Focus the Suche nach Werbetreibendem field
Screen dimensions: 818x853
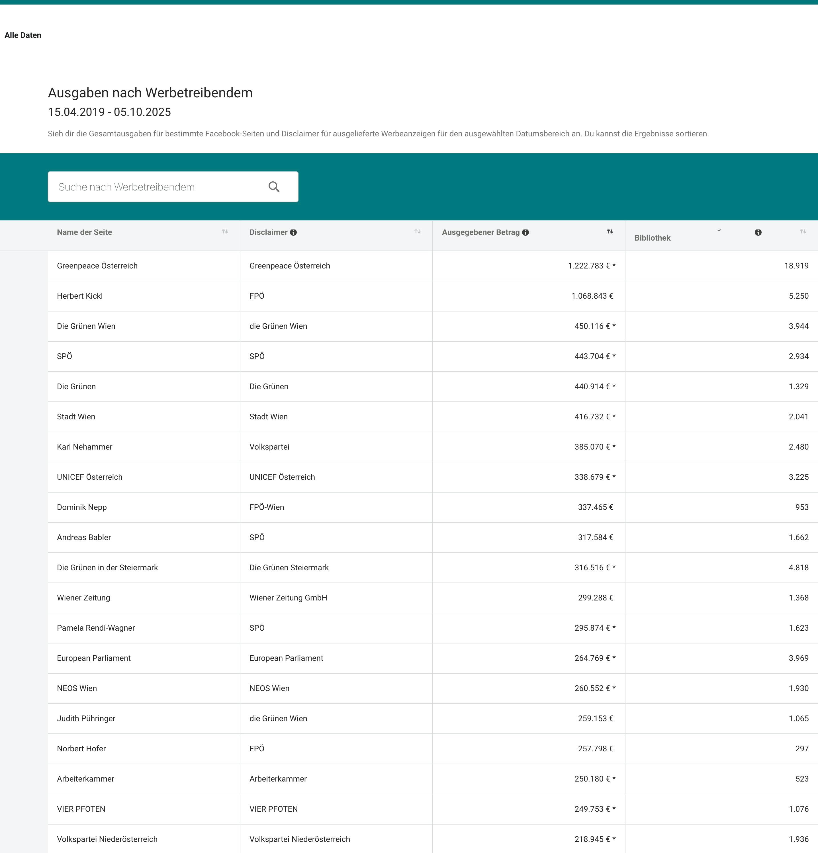(x=173, y=187)
